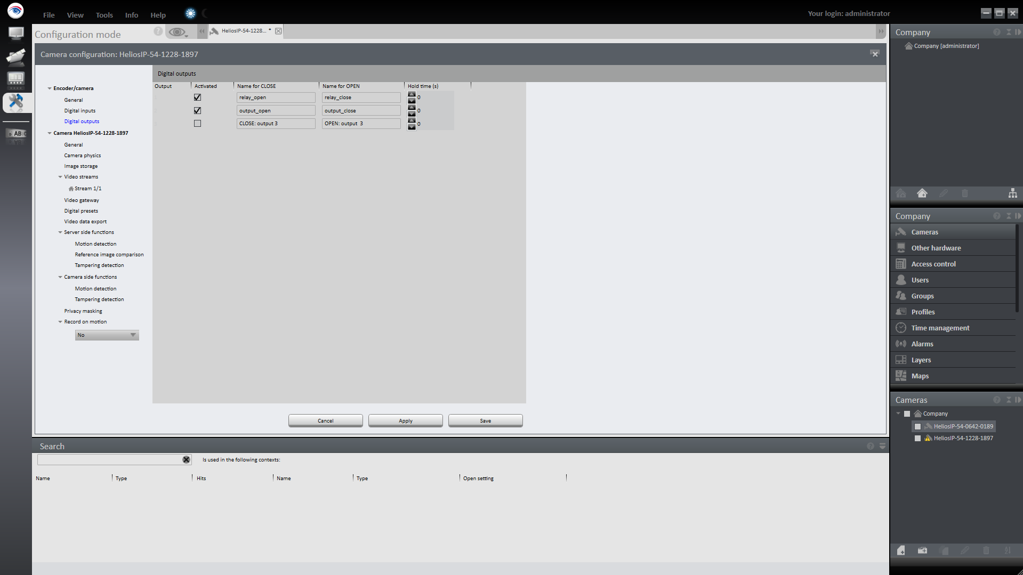Open the configuration mode wrench icon
1023x575 pixels.
coord(16,102)
